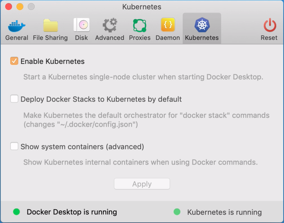Open Advanced gear settings tab
This screenshot has width=284, height=223.
click(x=110, y=29)
